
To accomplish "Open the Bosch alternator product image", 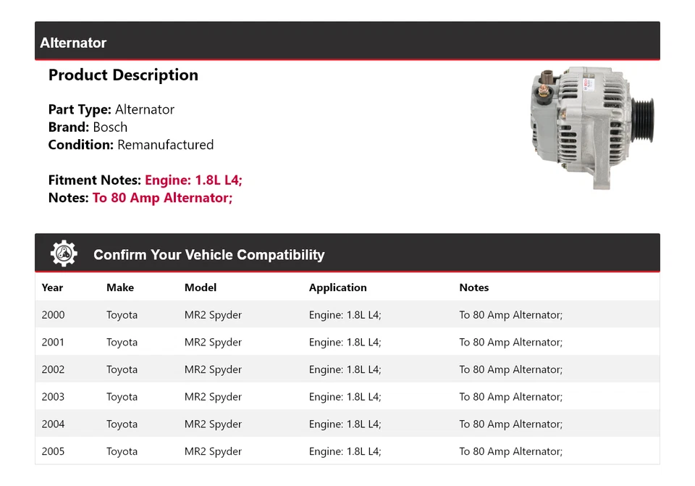I will pos(592,127).
